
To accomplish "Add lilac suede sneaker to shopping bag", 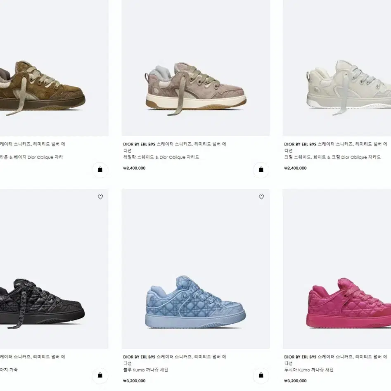I will (x=261, y=170).
